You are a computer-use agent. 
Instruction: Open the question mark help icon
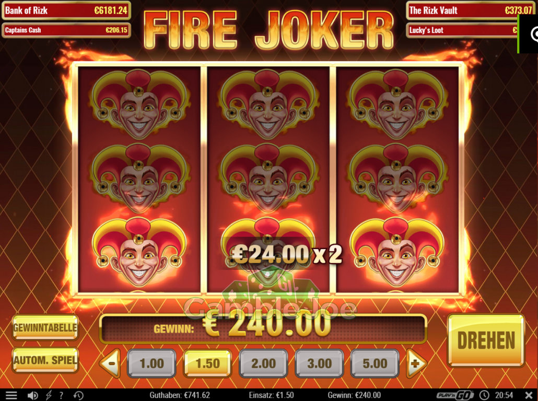(62, 395)
